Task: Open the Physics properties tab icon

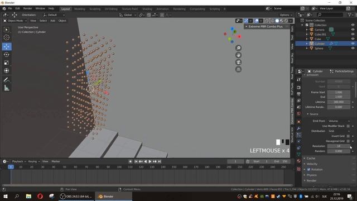Action: 299,141
